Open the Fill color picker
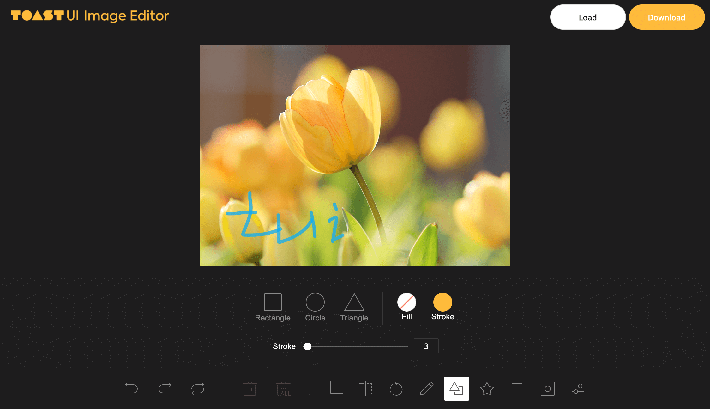710x409 pixels. tap(406, 302)
